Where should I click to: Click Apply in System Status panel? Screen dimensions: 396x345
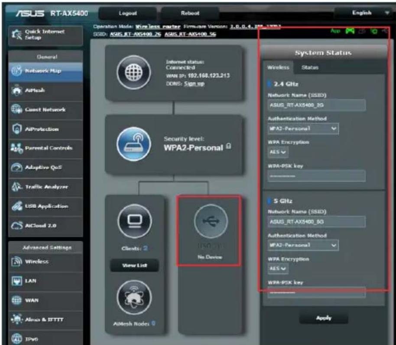coord(324,318)
